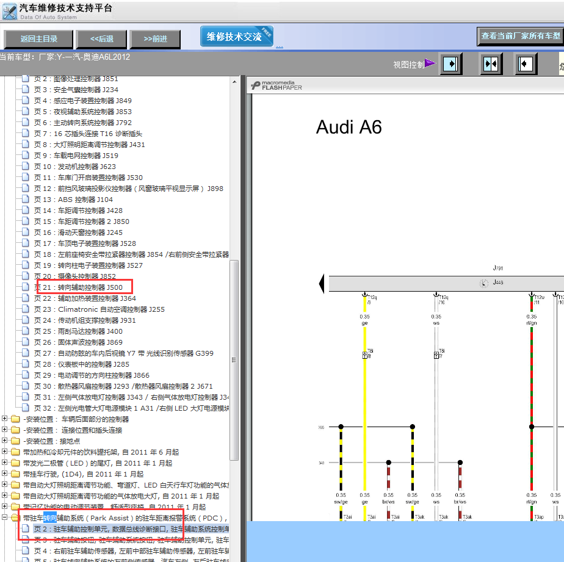Expand 带加热和冷却元件的饮料罐托架 node
564x562 pixels.
pos(4,452)
